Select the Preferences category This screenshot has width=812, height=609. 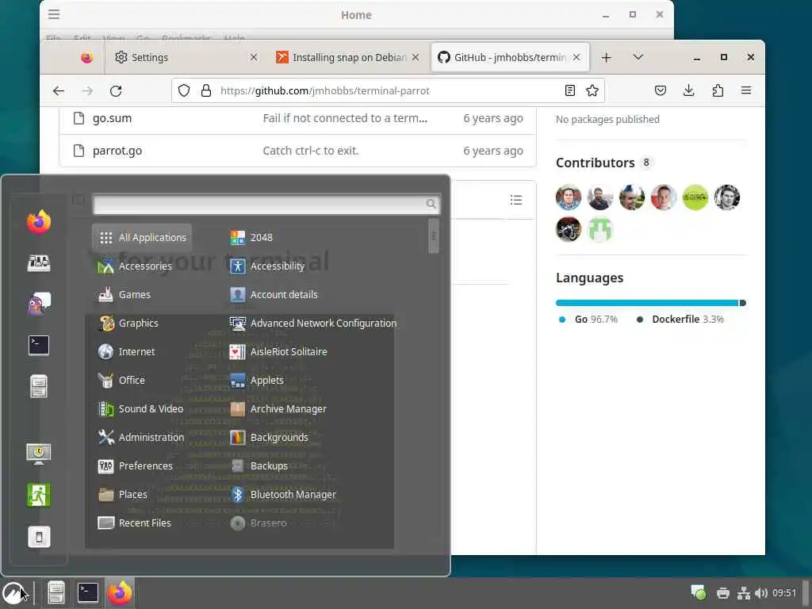pyautogui.click(x=143, y=465)
